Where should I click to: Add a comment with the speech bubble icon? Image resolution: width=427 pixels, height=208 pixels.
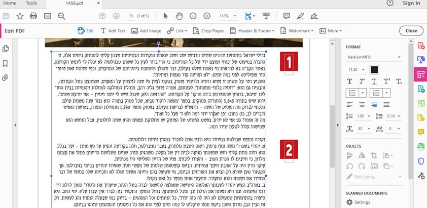(286, 16)
